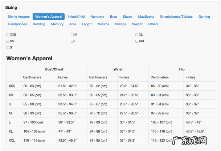Screen dimensions: 221x151
Task: Switch to the Gaming tab
Action: point(204,17)
